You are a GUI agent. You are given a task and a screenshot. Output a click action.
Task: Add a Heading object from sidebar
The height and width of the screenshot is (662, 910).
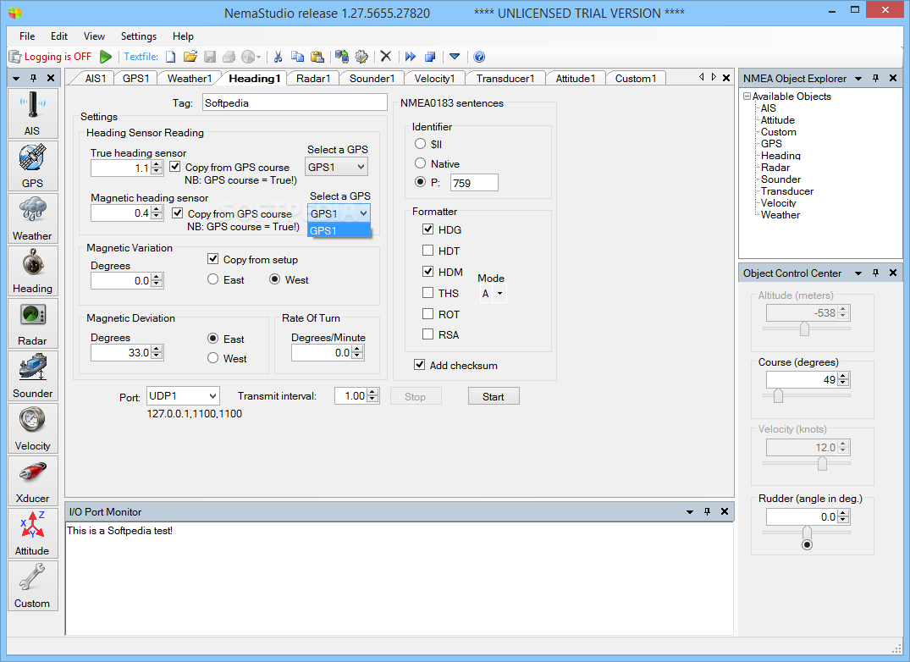[32, 270]
